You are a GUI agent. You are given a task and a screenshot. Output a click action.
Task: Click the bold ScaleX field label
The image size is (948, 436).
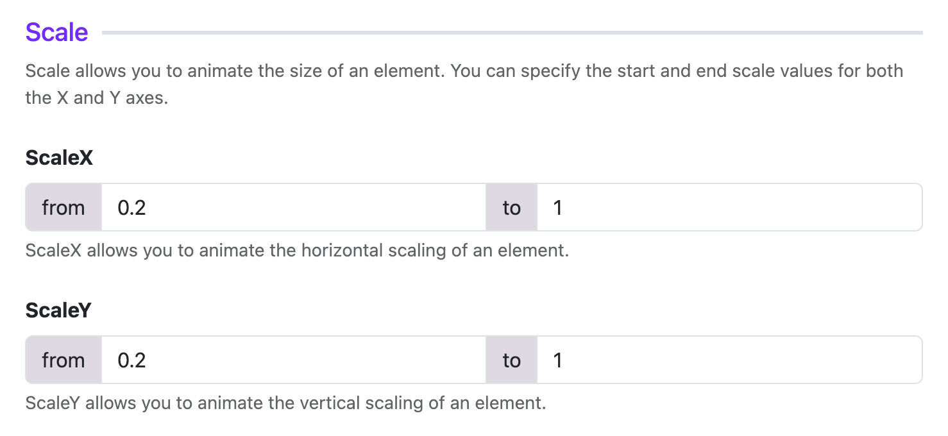59,158
